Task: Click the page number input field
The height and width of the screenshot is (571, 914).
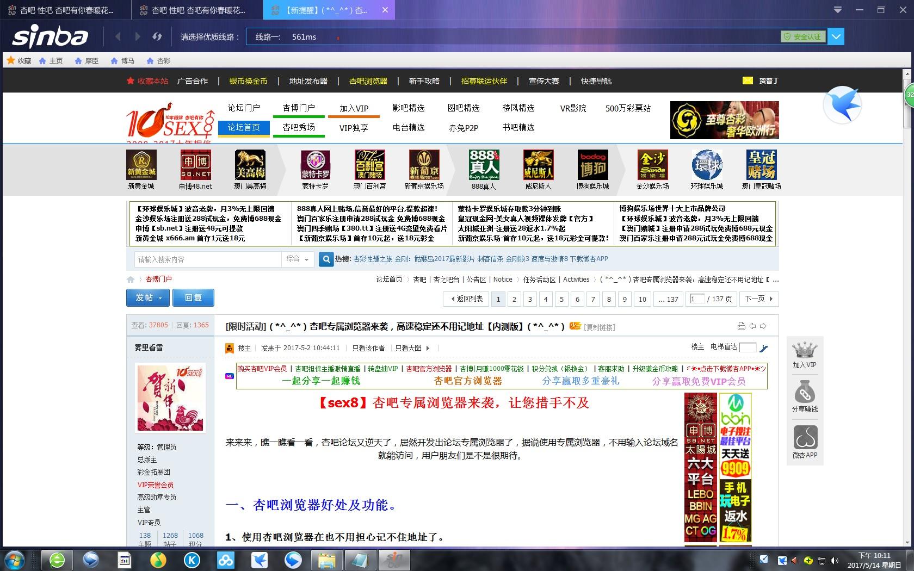Action: [697, 299]
